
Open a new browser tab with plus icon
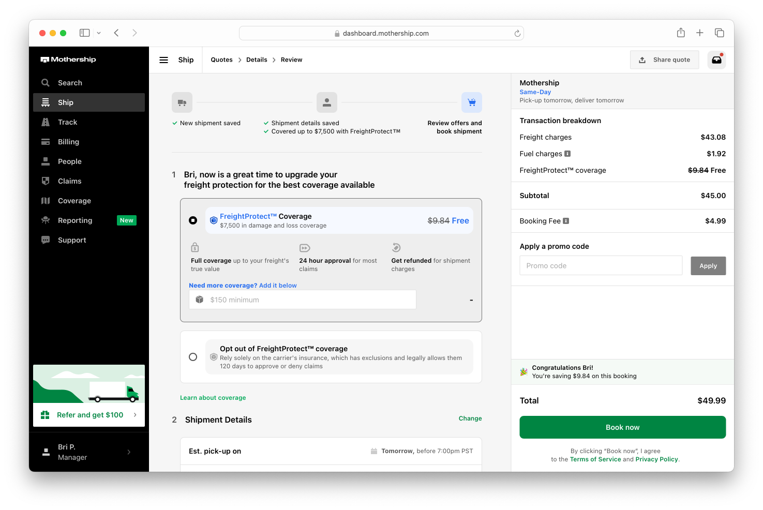pyautogui.click(x=699, y=33)
